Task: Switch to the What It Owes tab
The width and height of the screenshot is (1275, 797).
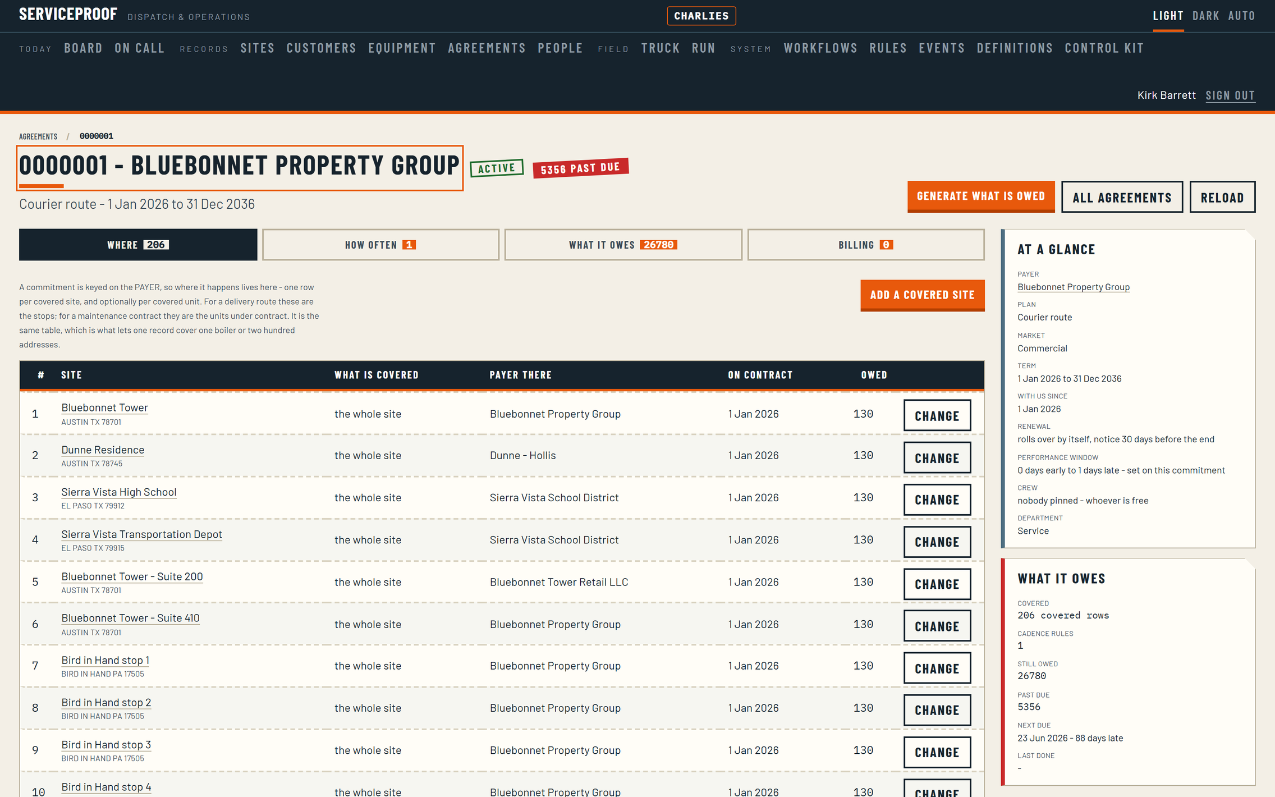Action: 623,245
